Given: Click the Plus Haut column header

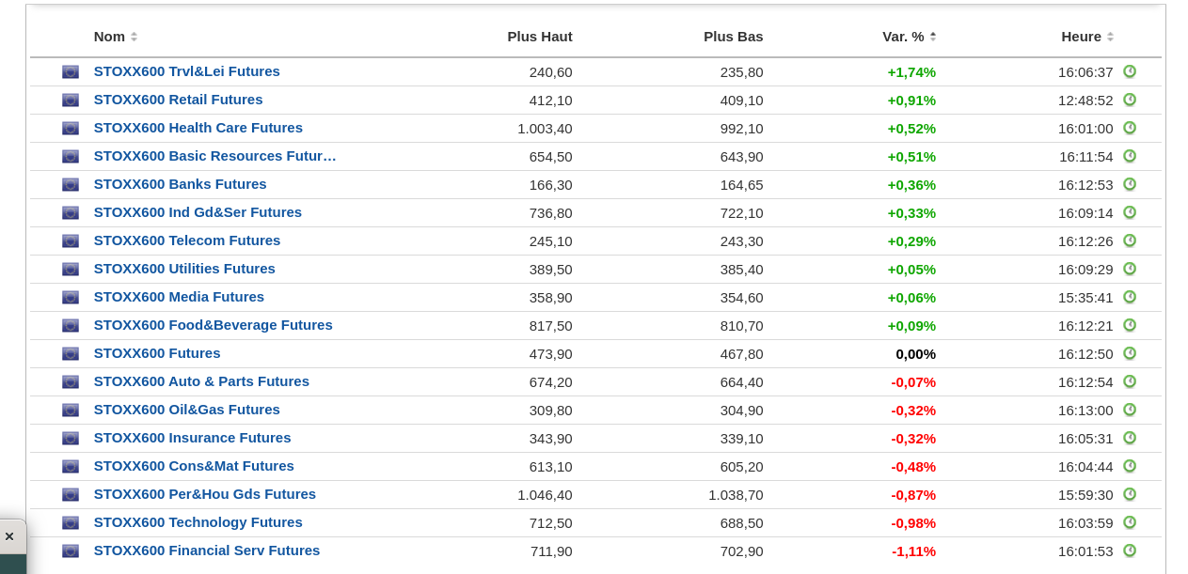Looking at the screenshot, I should pos(540,37).
